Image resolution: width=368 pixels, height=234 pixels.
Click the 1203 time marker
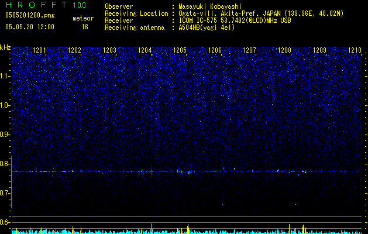109,50
